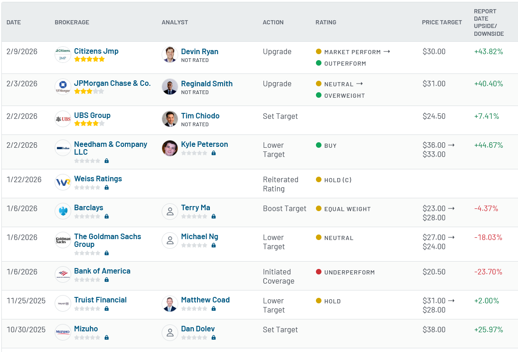The height and width of the screenshot is (352, 518).
Task: Click the lock icon under Bank of America
Action: tap(107, 279)
